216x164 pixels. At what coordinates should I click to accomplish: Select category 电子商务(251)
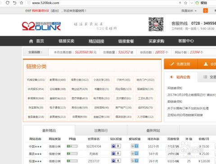(102, 98)
